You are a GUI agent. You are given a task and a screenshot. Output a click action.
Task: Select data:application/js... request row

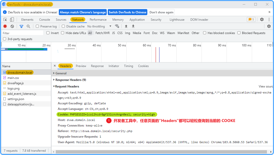[x=26, y=104]
